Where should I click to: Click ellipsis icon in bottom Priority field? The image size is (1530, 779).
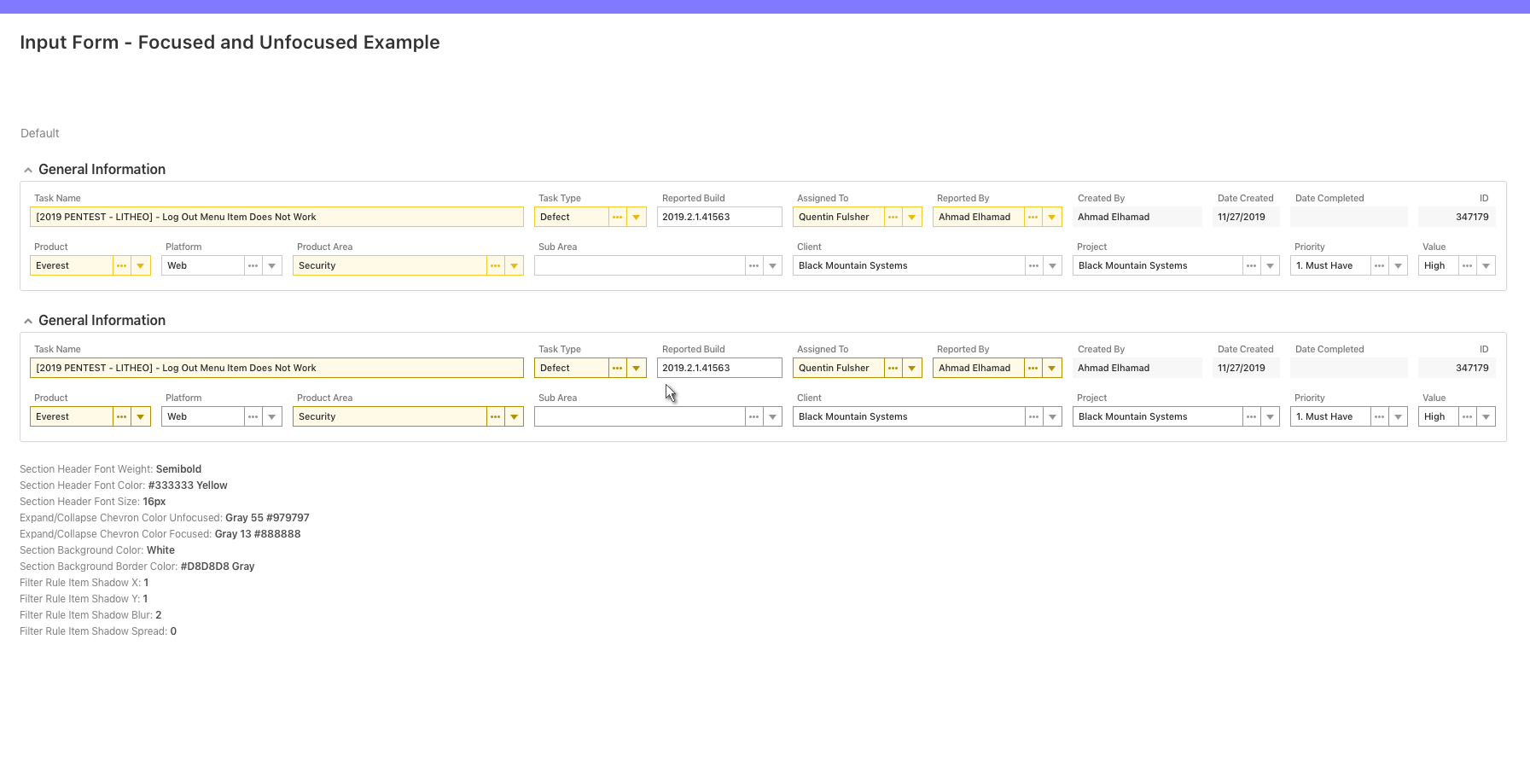point(1379,416)
